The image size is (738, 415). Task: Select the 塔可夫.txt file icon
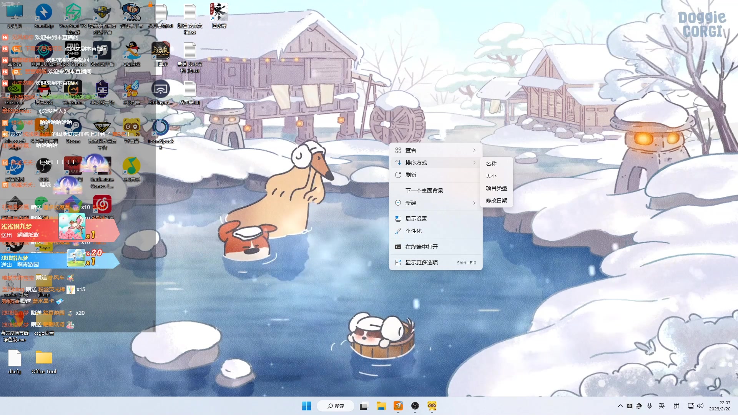coord(190,92)
